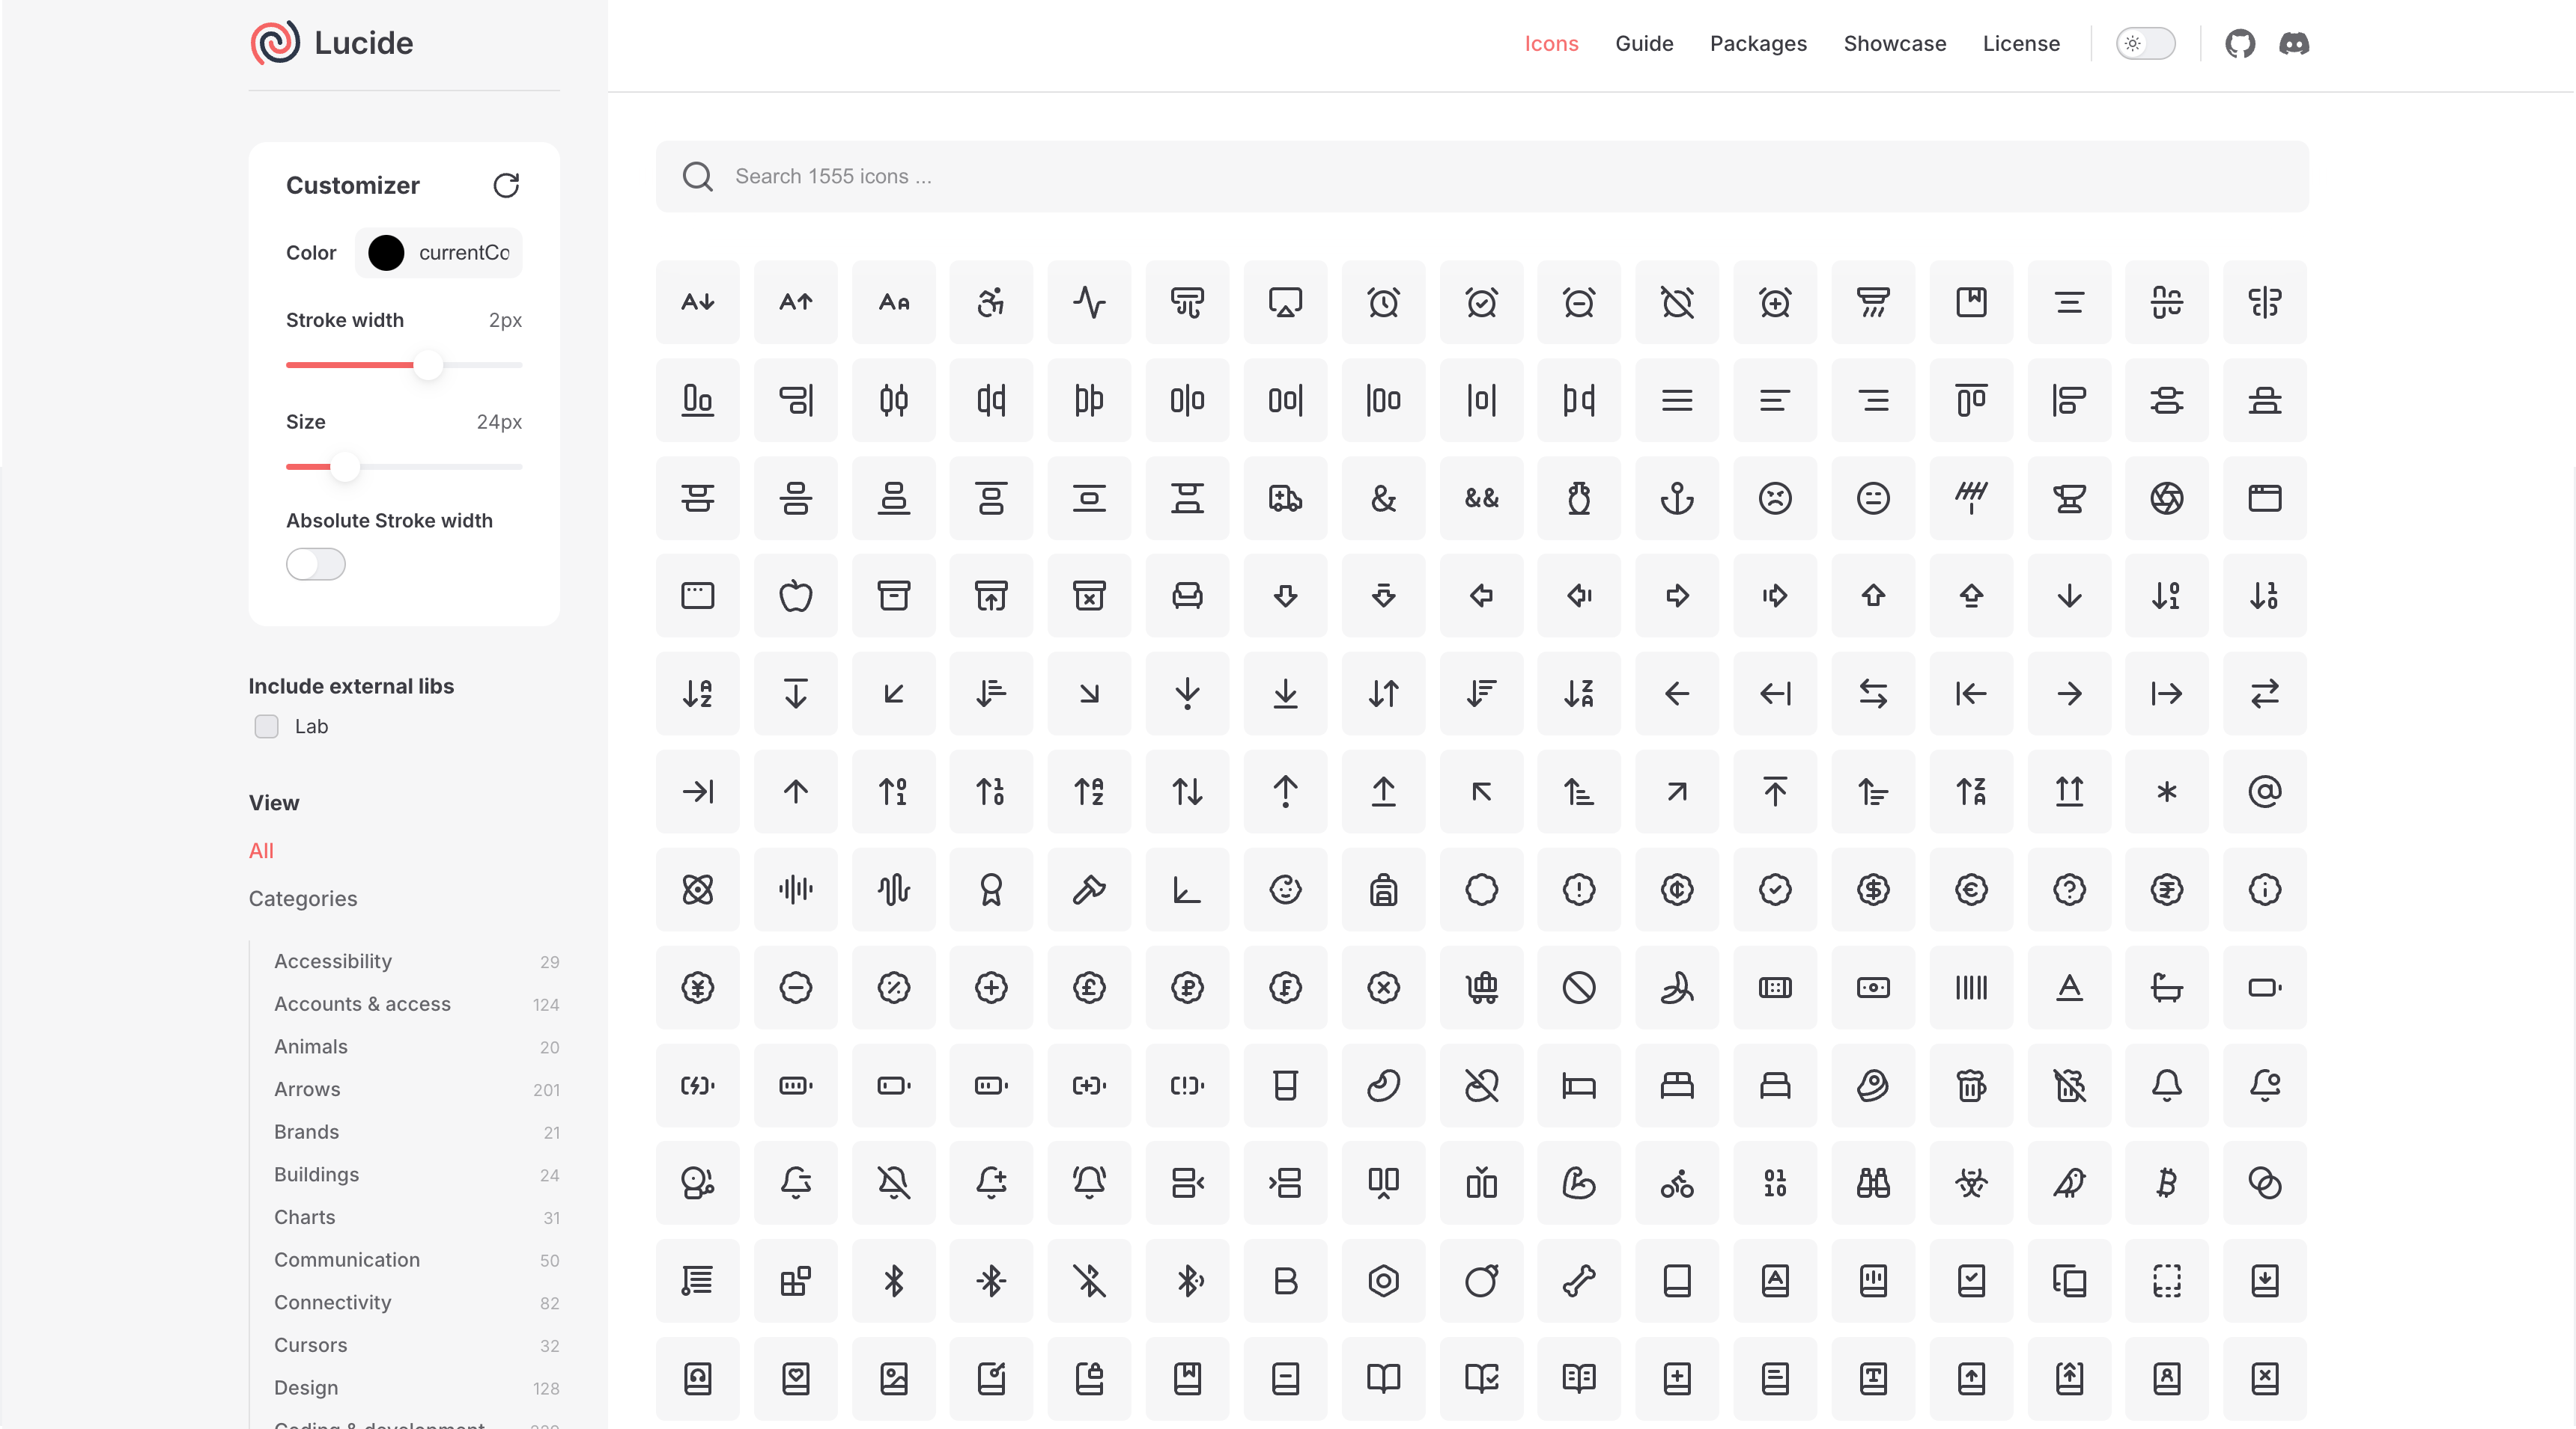The image size is (2576, 1429).
Task: Switch to the Guide page
Action: [1644, 43]
